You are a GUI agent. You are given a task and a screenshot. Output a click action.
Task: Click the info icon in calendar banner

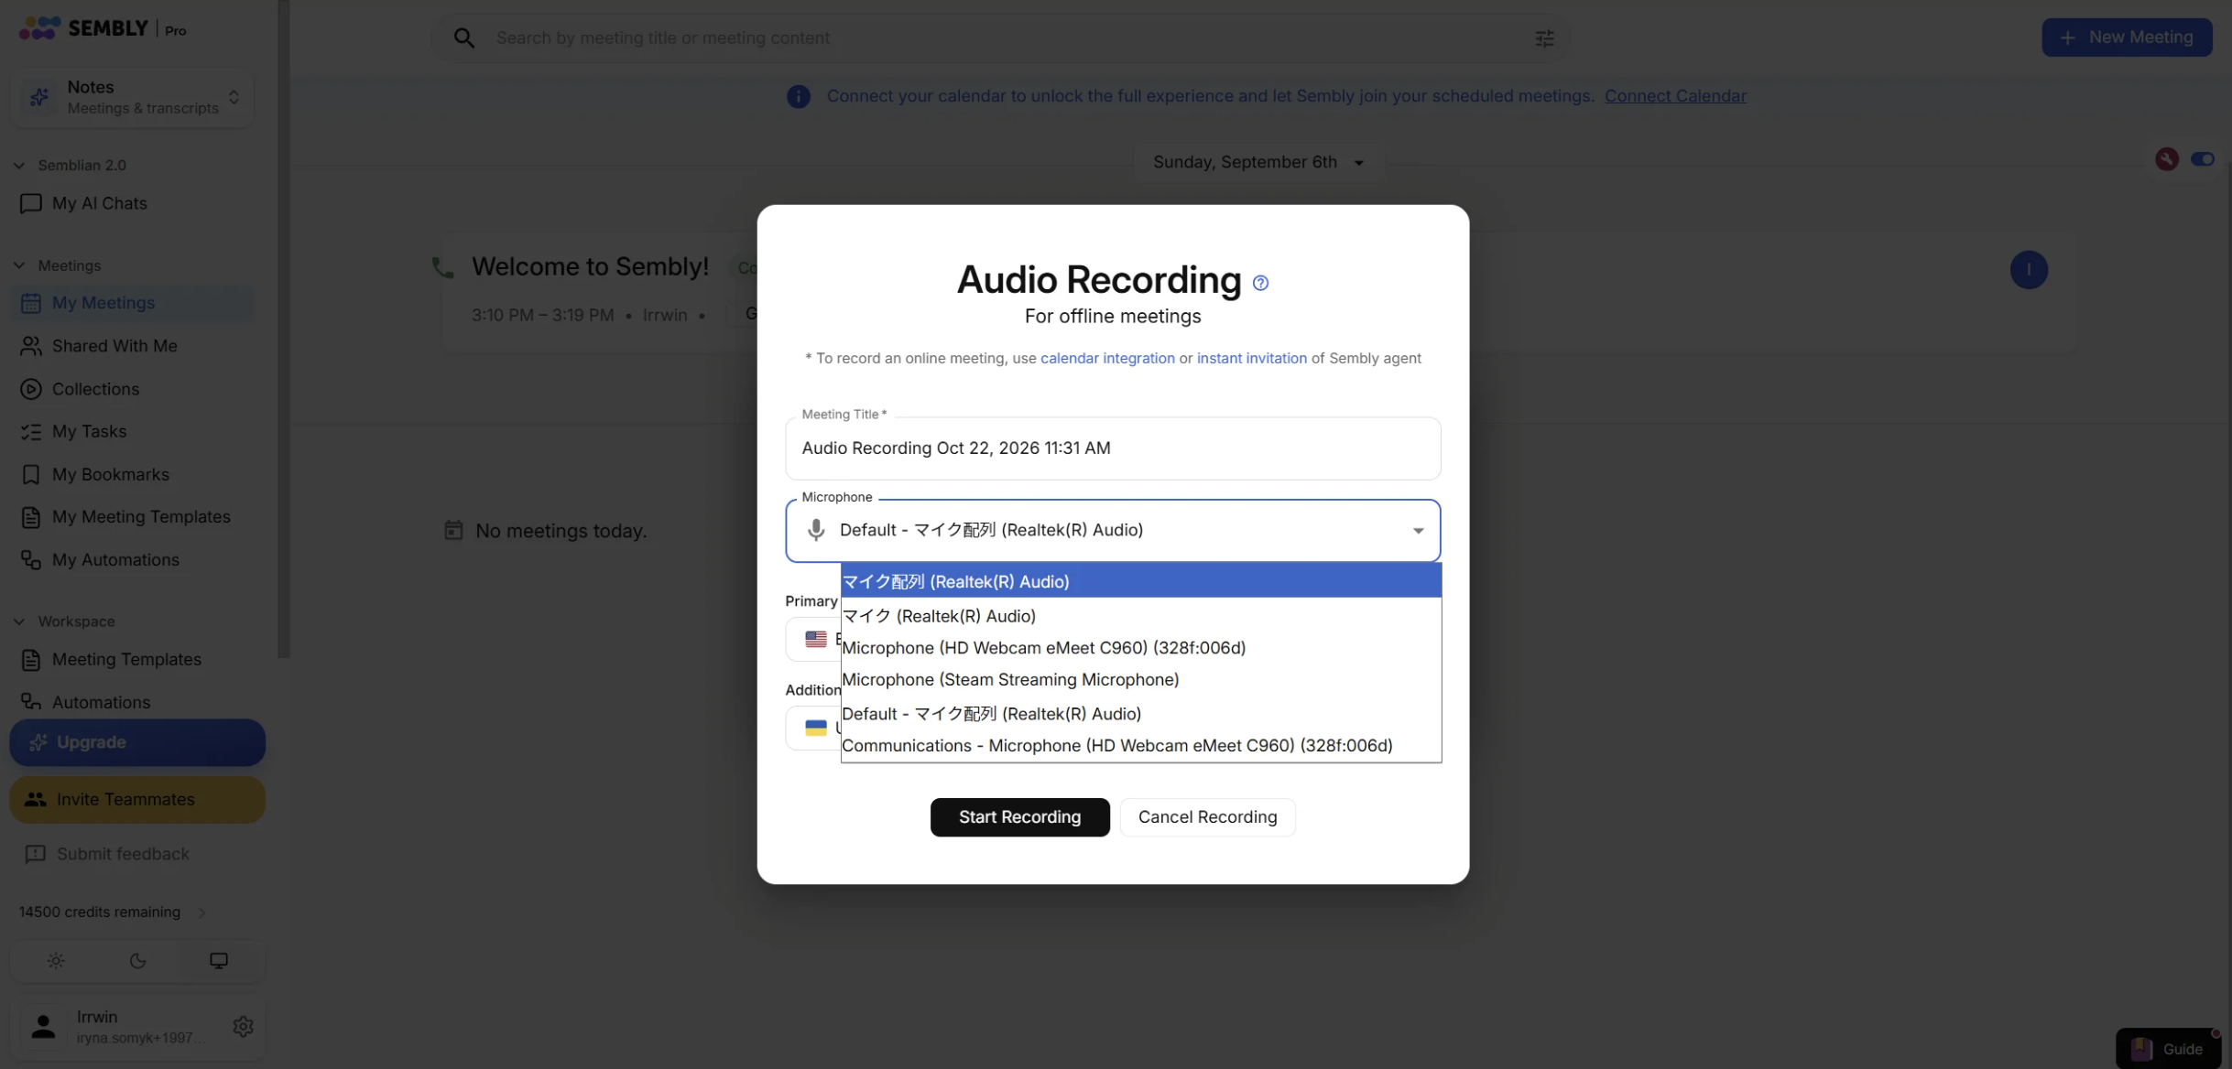pos(798,96)
